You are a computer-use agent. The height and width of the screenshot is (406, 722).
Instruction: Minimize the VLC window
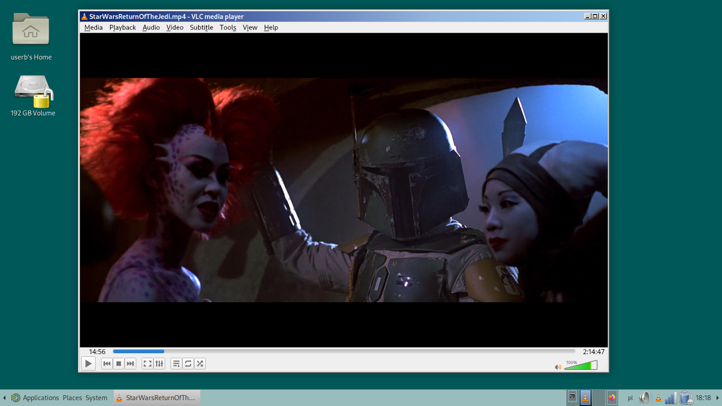[588, 16]
